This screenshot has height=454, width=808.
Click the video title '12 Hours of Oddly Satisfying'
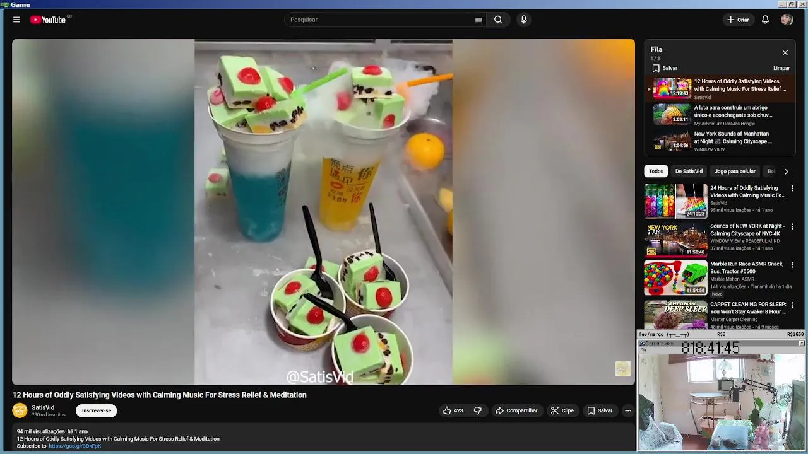pyautogui.click(x=160, y=395)
